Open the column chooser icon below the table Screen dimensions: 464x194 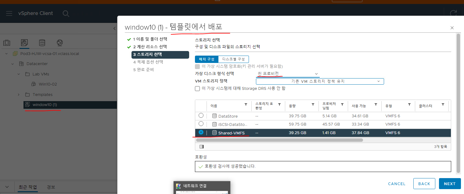coord(201,147)
